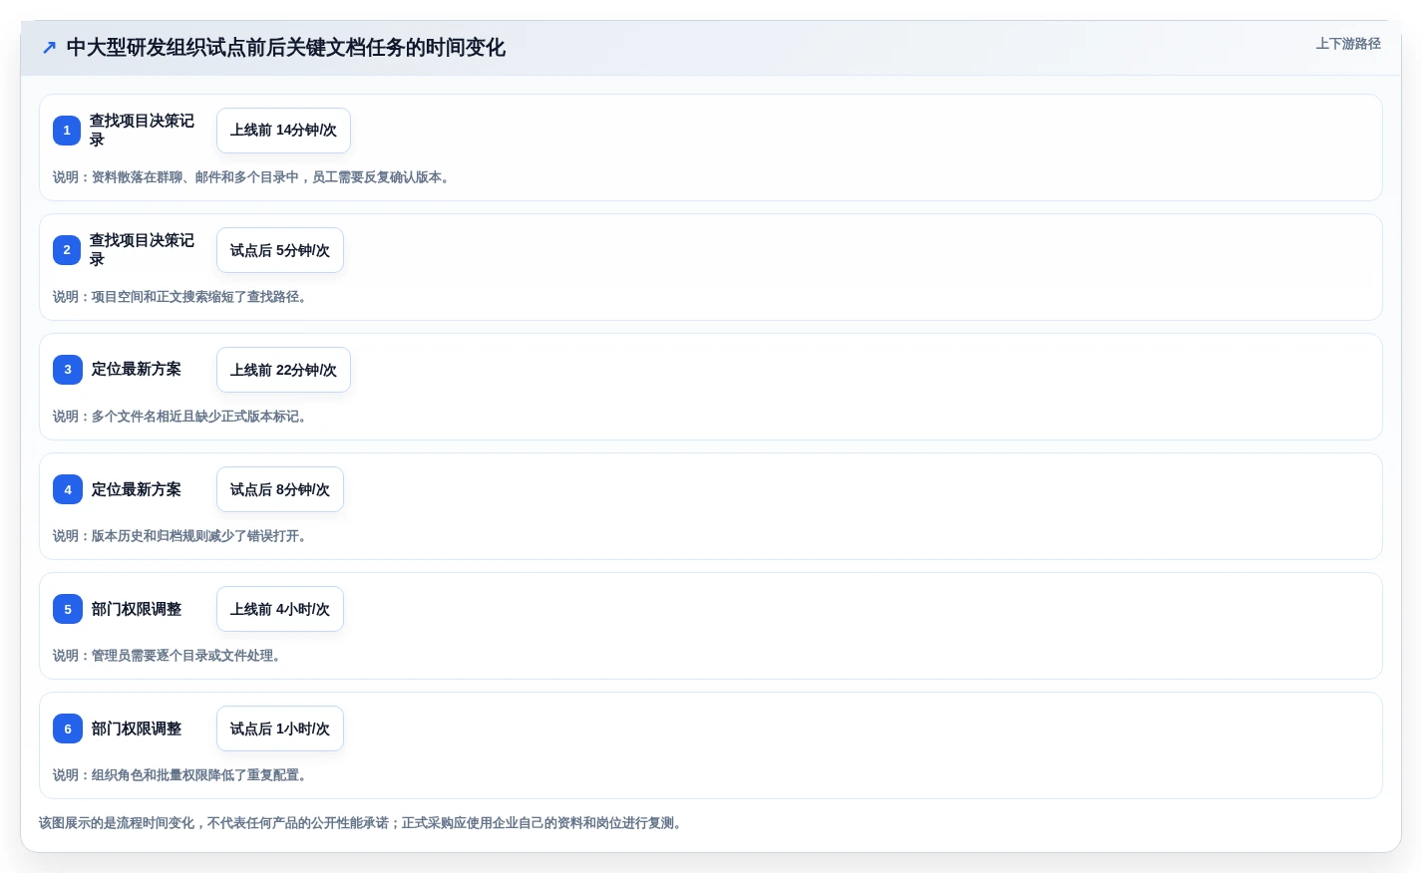Select step number badge 1
This screenshot has height=873, width=1422.
pyautogui.click(x=67, y=131)
